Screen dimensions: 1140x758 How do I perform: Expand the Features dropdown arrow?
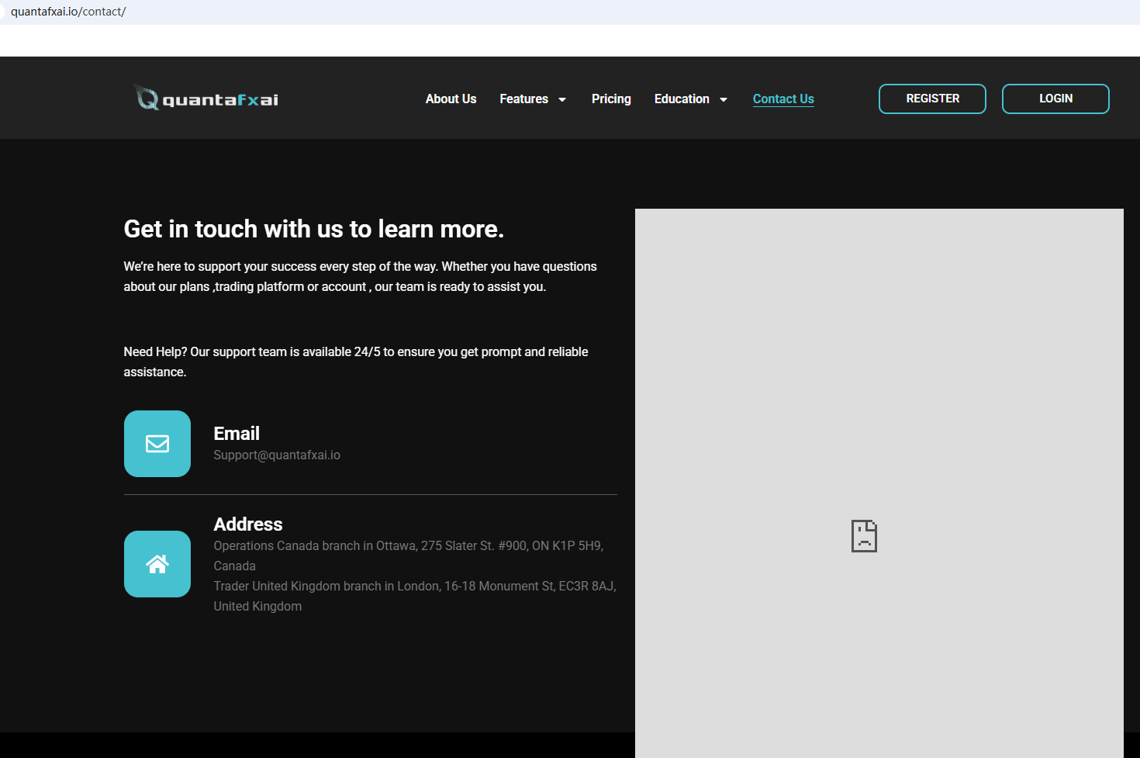tap(562, 99)
